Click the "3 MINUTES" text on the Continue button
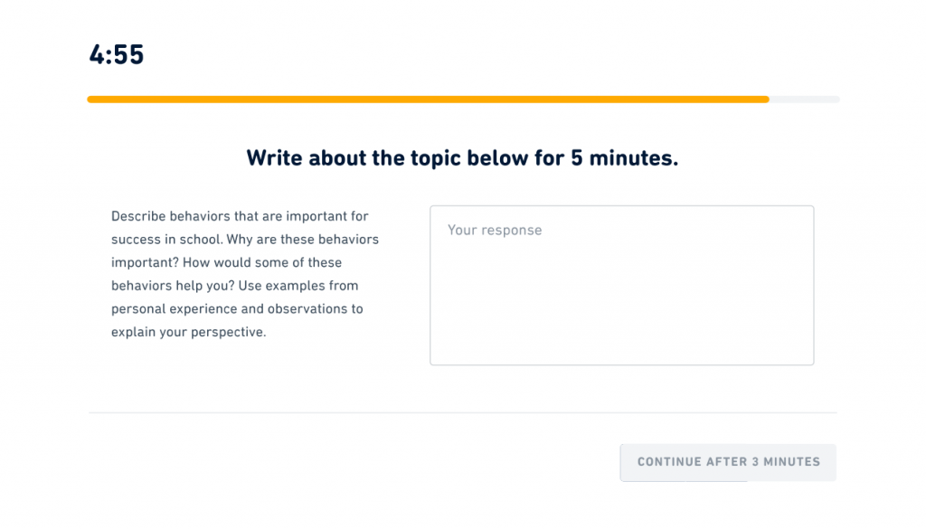Screen dimensions: 926x529 click(786, 461)
